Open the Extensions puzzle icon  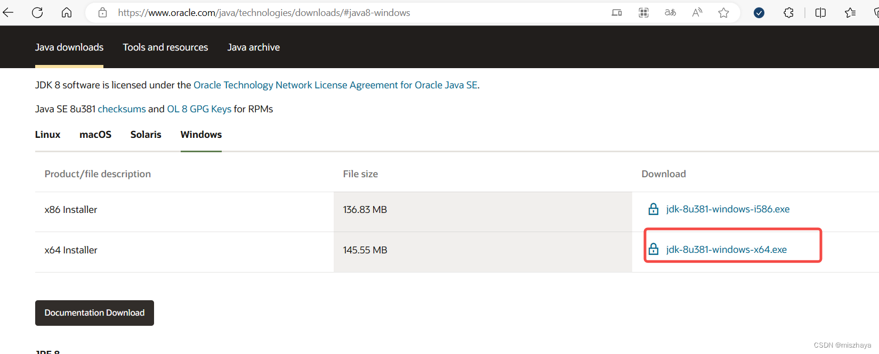point(789,13)
